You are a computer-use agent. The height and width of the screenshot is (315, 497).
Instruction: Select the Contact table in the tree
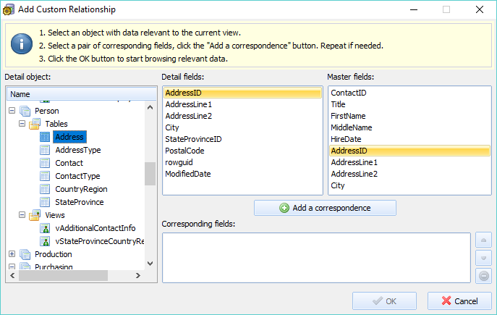[69, 163]
